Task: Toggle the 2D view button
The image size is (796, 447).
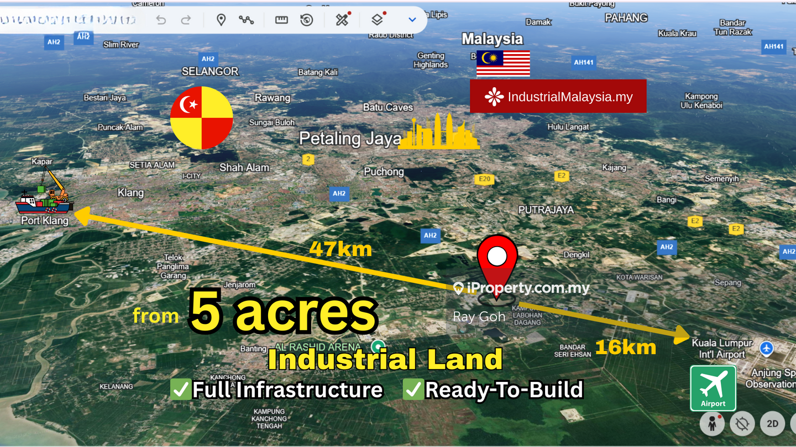Action: 772,424
